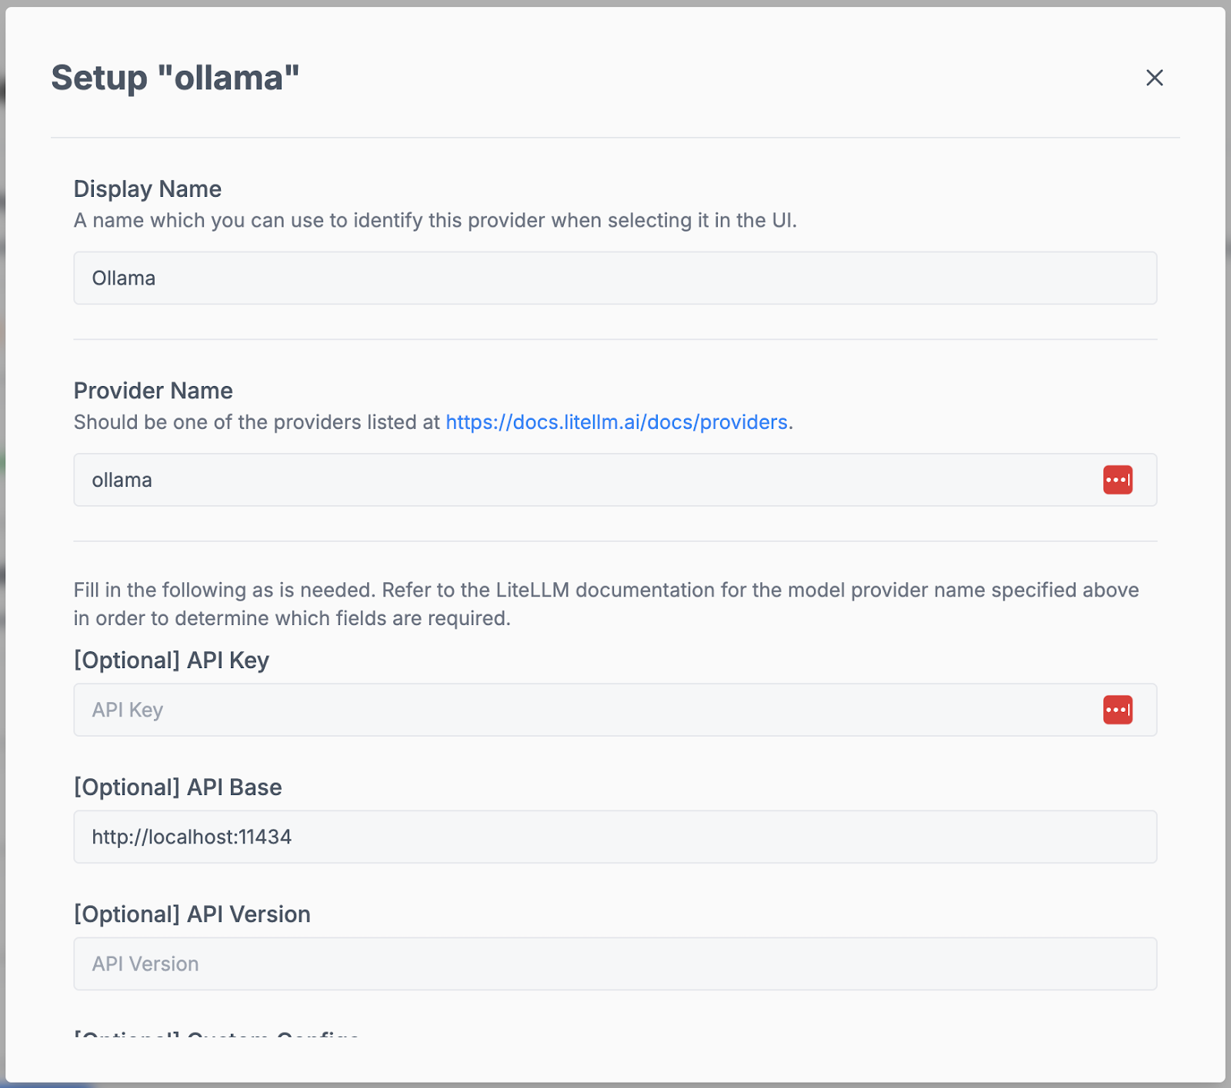
Task: Click inside the Display Name field showing Ollama
Action: tap(539, 278)
